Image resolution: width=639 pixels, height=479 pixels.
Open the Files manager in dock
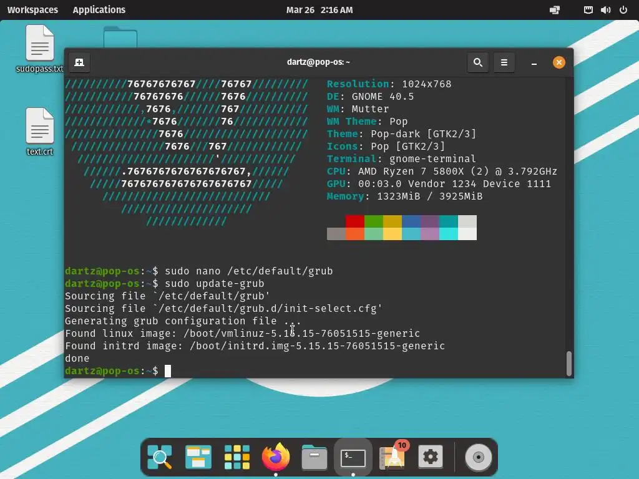point(315,457)
